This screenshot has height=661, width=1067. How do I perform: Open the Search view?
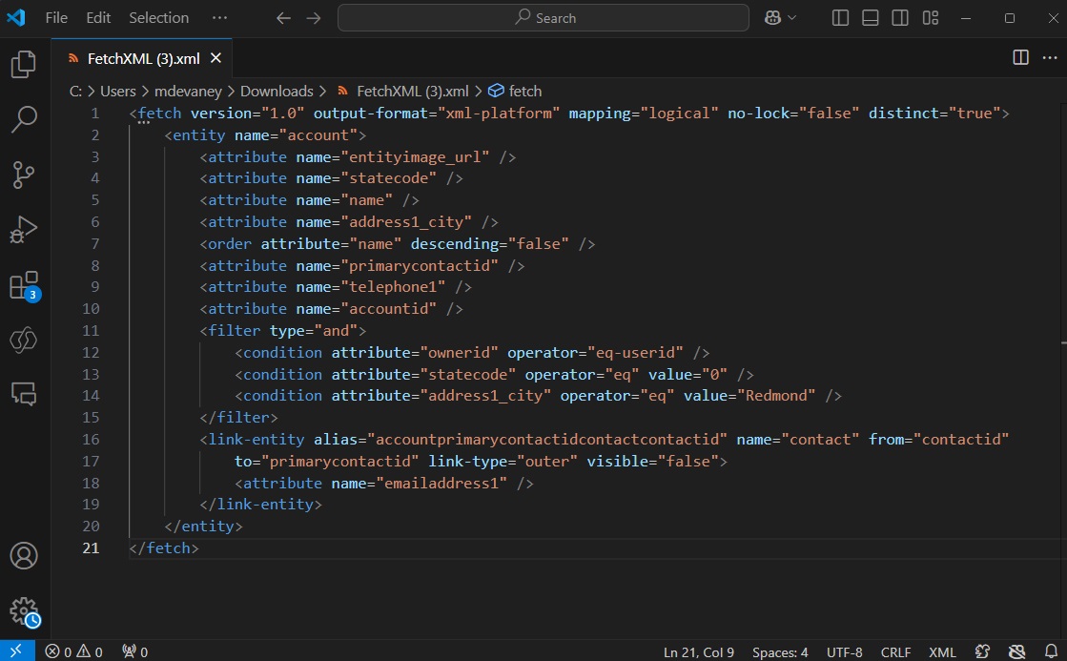(24, 120)
